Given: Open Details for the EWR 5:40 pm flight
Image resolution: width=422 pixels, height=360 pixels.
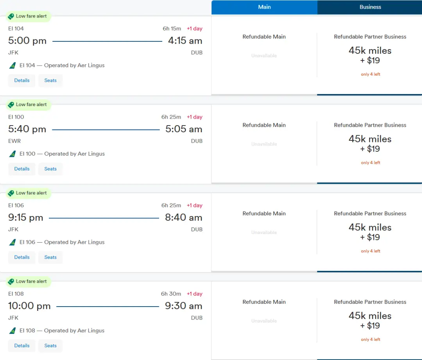Looking at the screenshot, I should pos(22,169).
